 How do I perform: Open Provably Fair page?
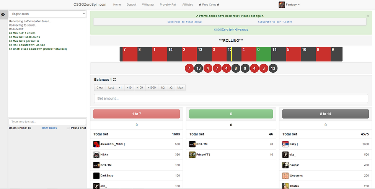tap(168, 5)
